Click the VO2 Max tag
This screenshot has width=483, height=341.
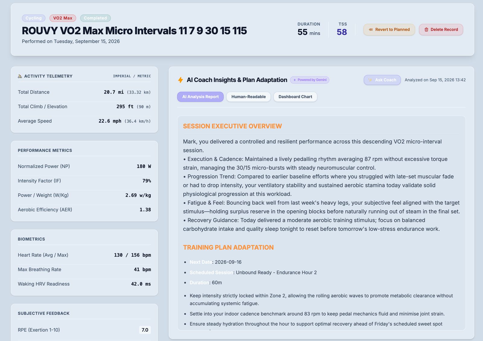coord(63,18)
